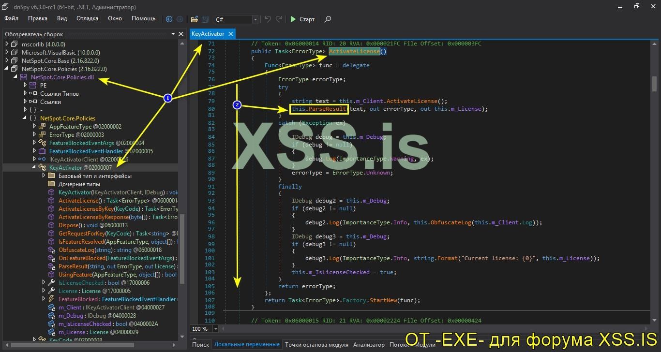
Task: Expand Microsoft.VisualBasic (10.0.0.0) assembly
Action: (7, 52)
